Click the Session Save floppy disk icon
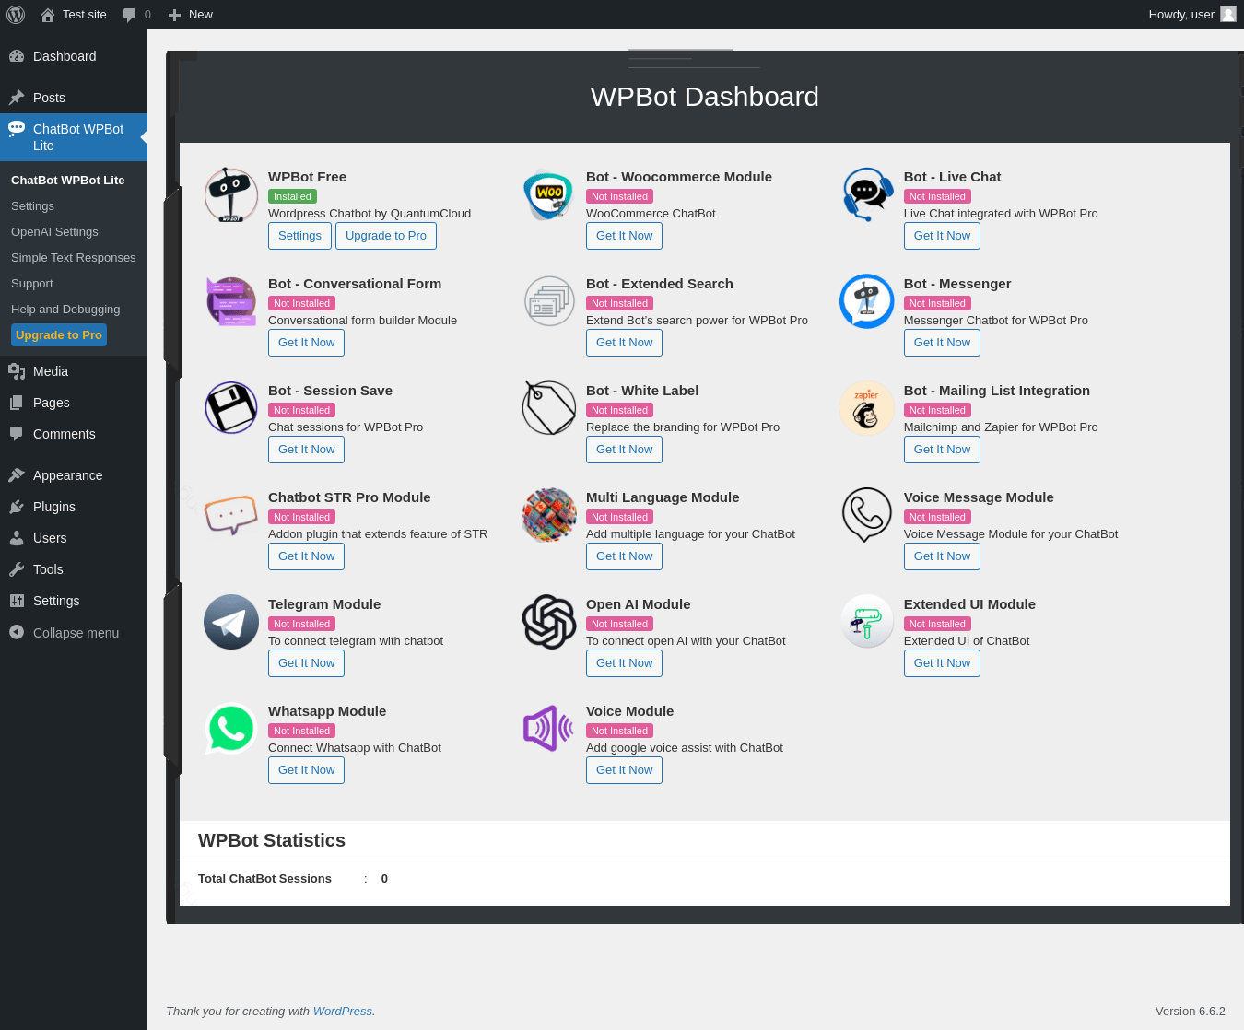 point(231,408)
